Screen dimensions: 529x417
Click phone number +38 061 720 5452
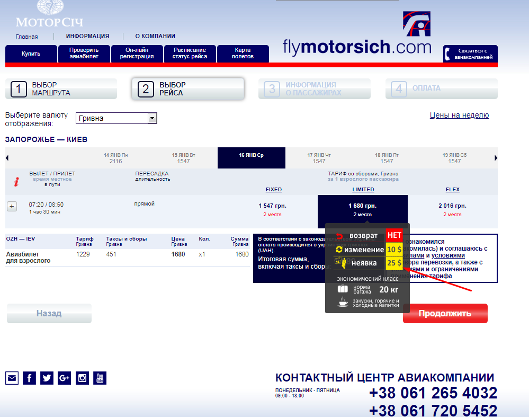(x=433, y=410)
